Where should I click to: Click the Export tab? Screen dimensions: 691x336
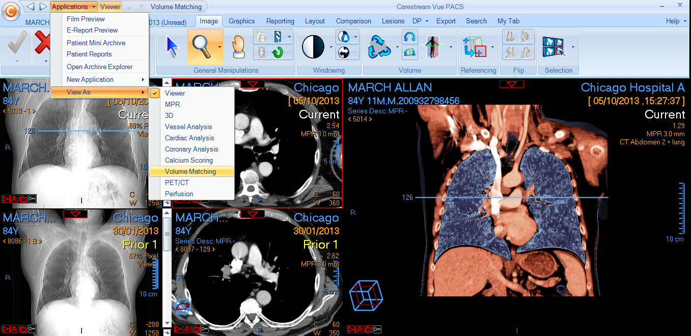click(446, 21)
